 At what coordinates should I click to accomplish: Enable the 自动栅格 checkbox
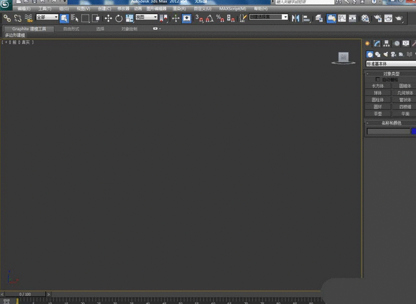coord(379,80)
